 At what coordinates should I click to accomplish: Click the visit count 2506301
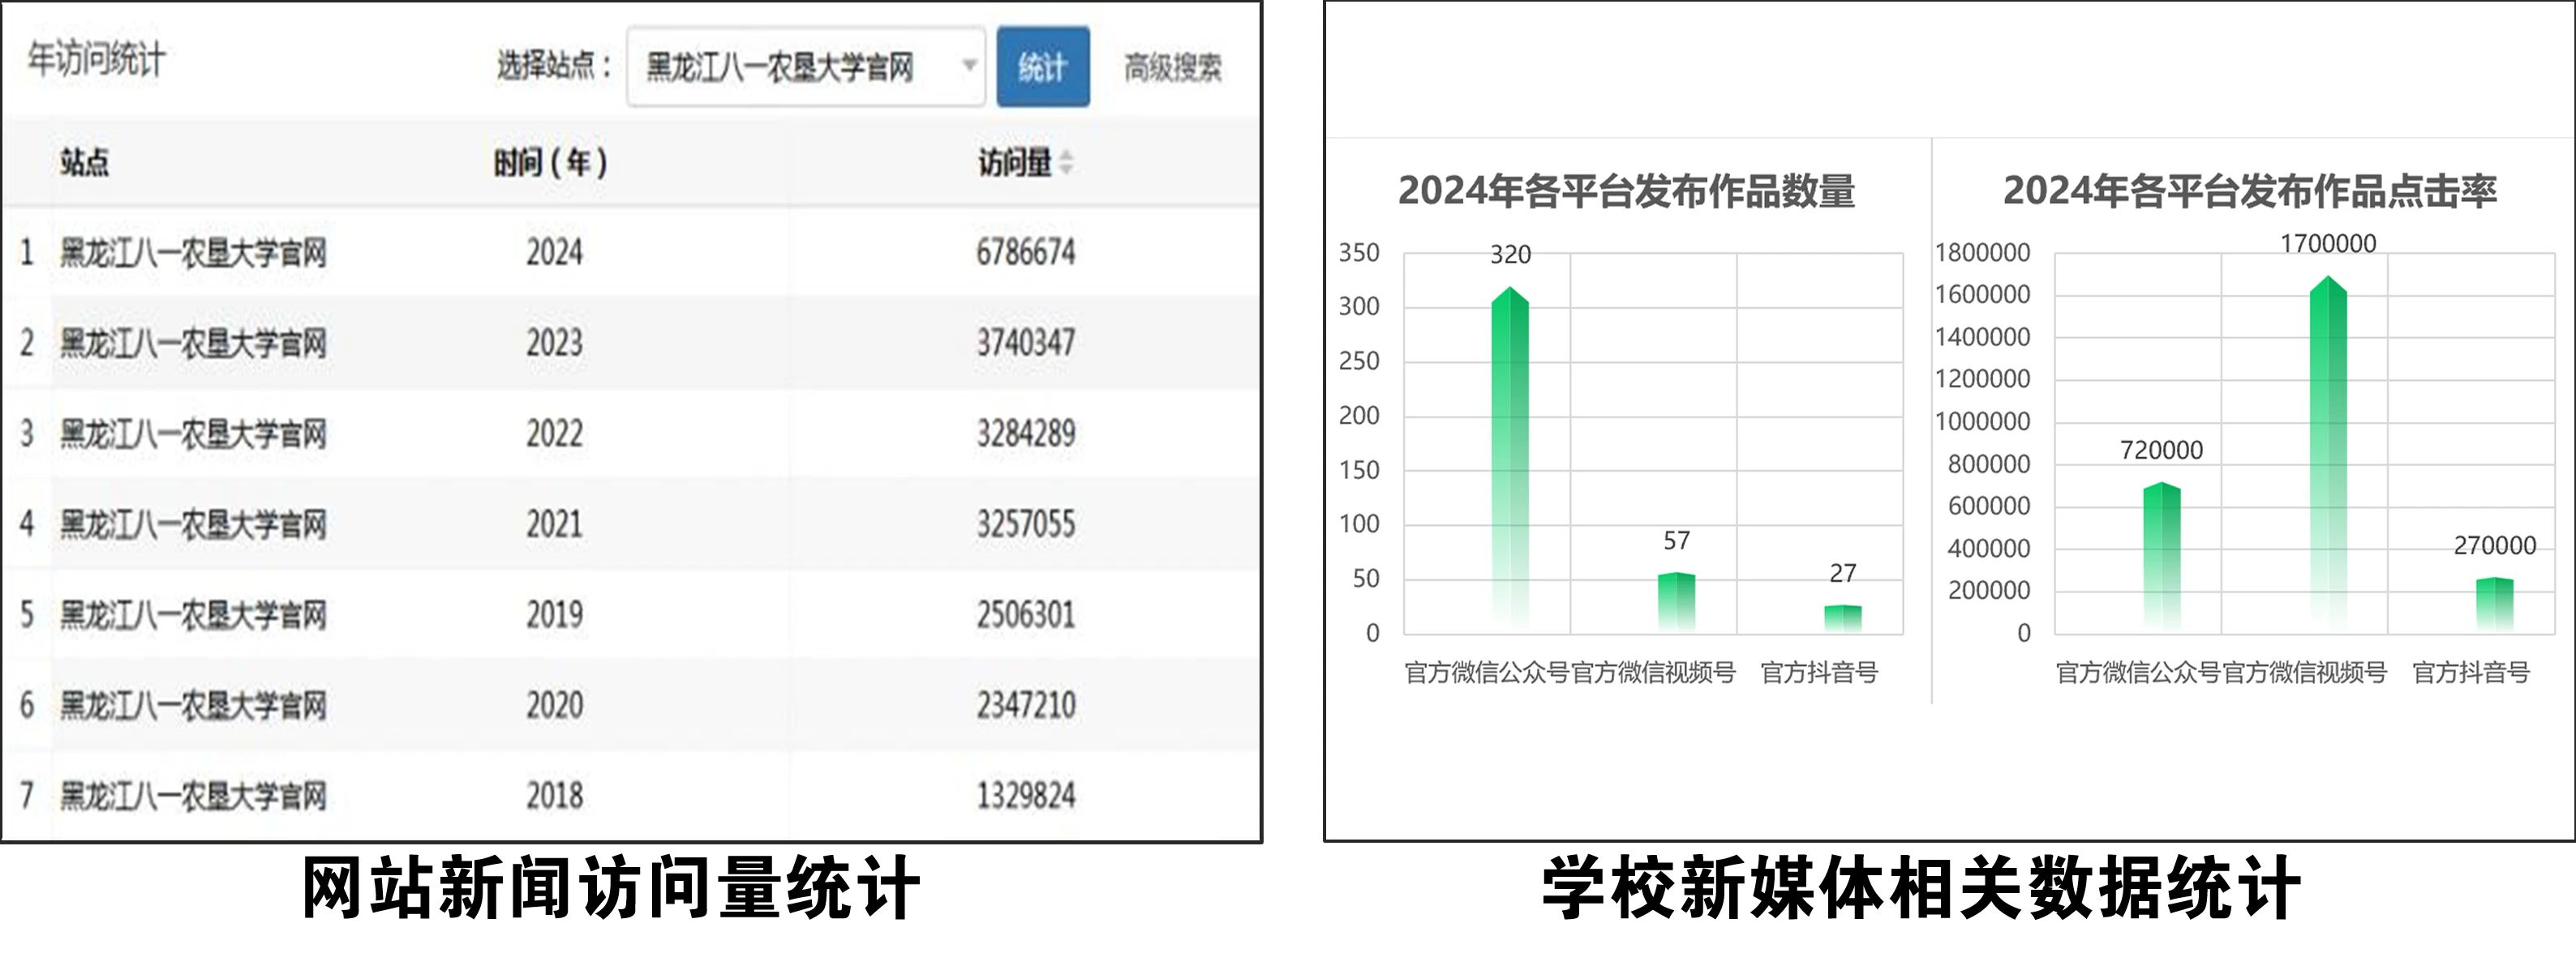(1026, 614)
